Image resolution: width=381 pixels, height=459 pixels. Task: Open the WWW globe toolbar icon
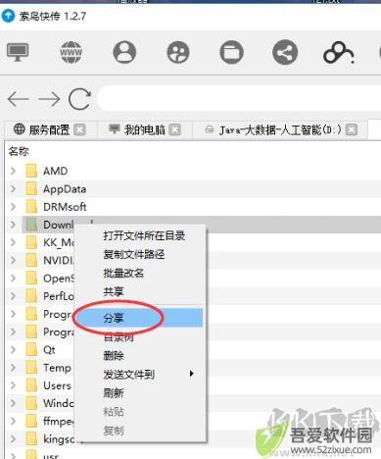coord(71,52)
